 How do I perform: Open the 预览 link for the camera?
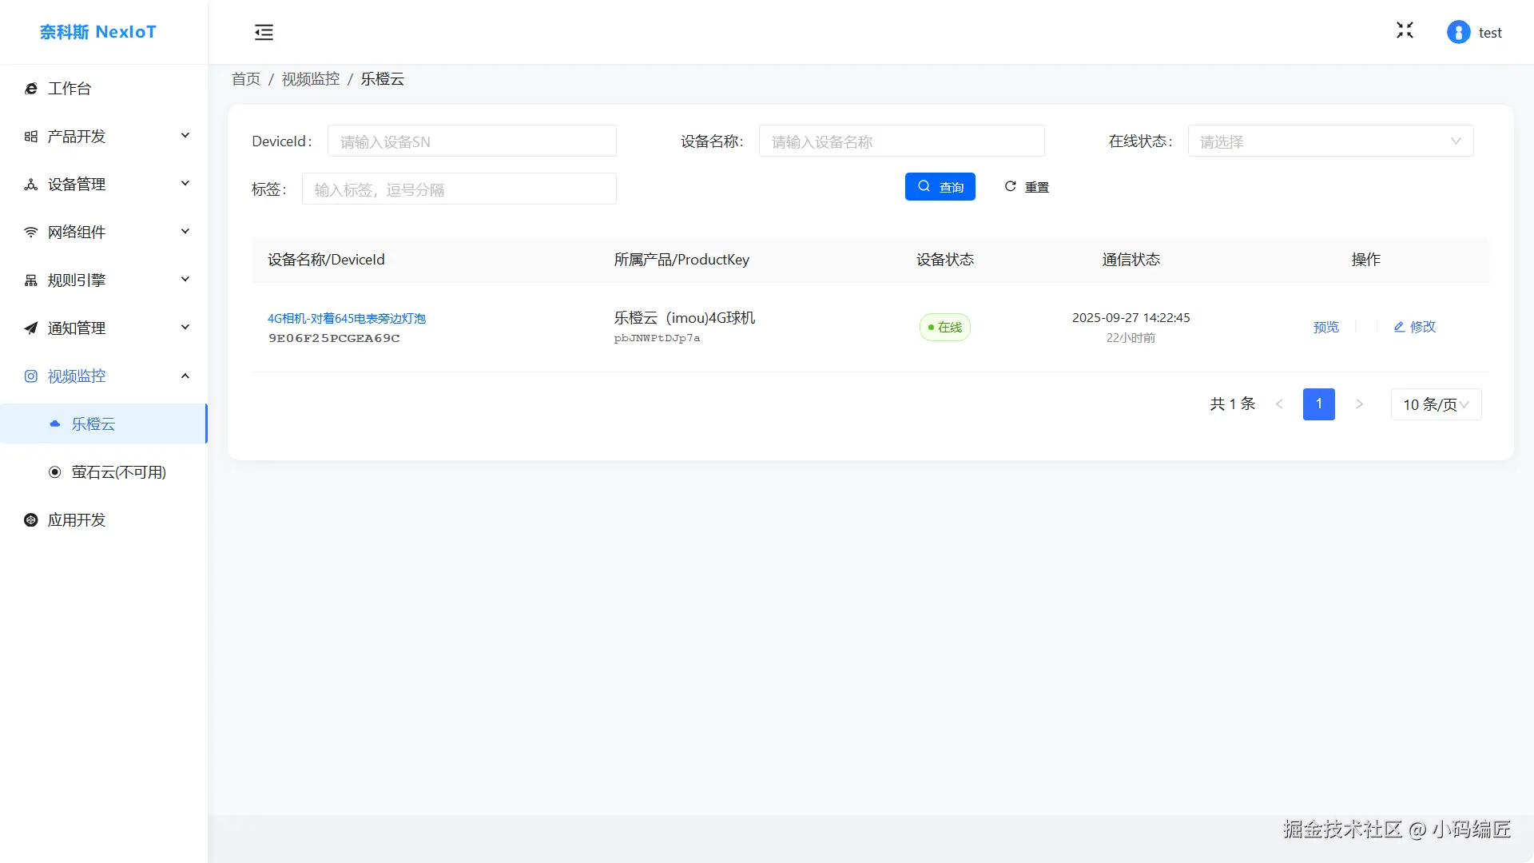pyautogui.click(x=1325, y=327)
